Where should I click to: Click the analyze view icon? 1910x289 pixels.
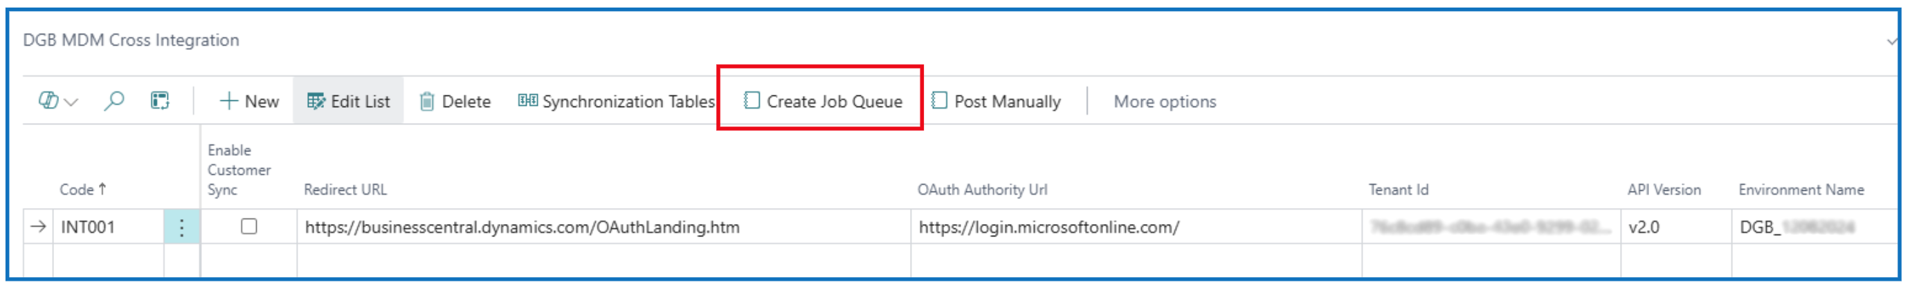pyautogui.click(x=160, y=102)
